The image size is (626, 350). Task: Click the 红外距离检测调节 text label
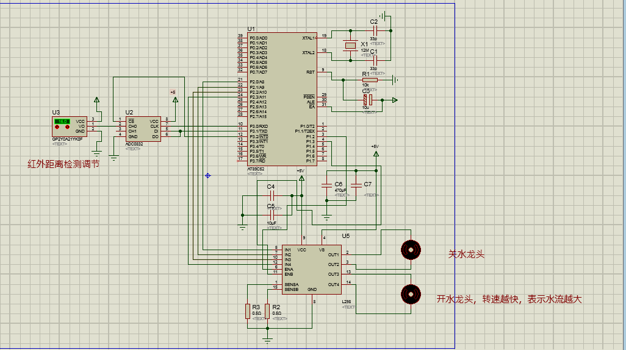(x=63, y=164)
